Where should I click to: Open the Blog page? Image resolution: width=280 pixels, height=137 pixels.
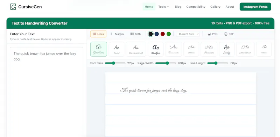coord(178,7)
